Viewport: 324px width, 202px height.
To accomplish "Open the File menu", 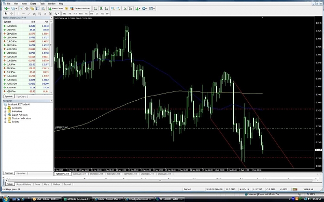I will [9, 4].
